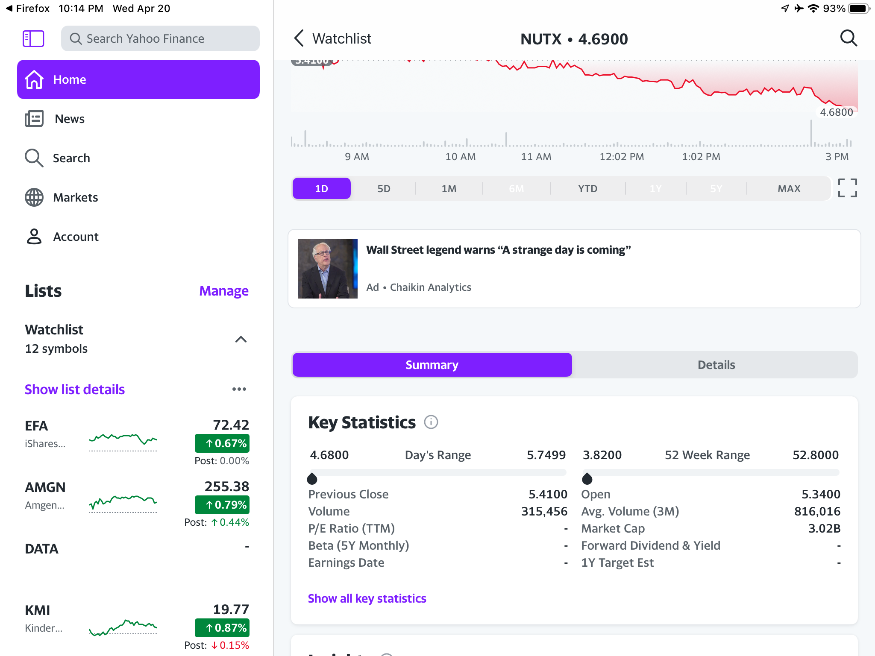Open the Wall Street legend ad headline
The height and width of the screenshot is (656, 875).
coord(498,250)
